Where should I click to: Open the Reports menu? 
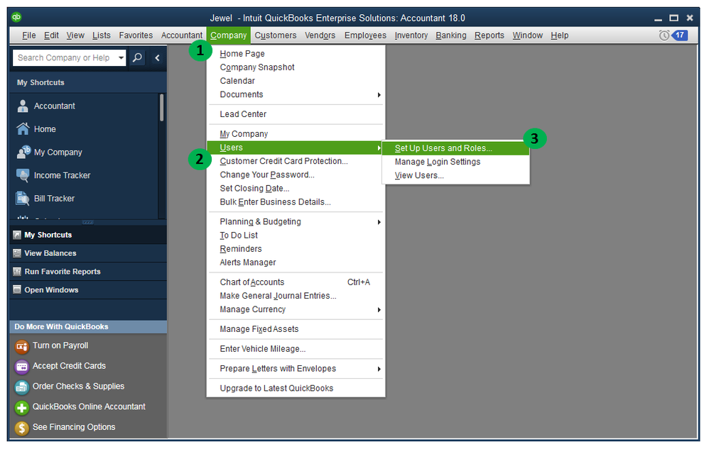tap(489, 35)
